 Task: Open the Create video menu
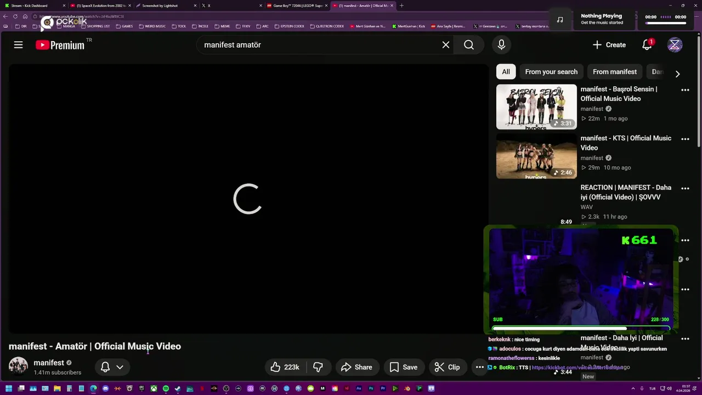click(x=609, y=45)
